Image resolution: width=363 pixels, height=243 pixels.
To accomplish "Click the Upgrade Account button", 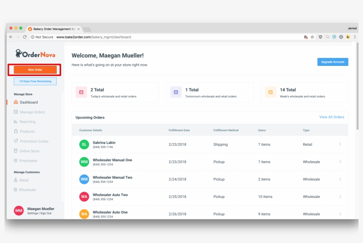I will [332, 62].
